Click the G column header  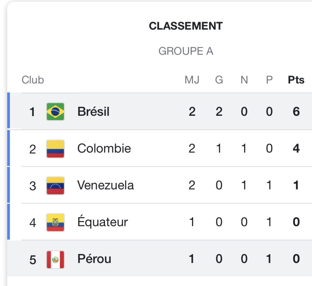219,80
